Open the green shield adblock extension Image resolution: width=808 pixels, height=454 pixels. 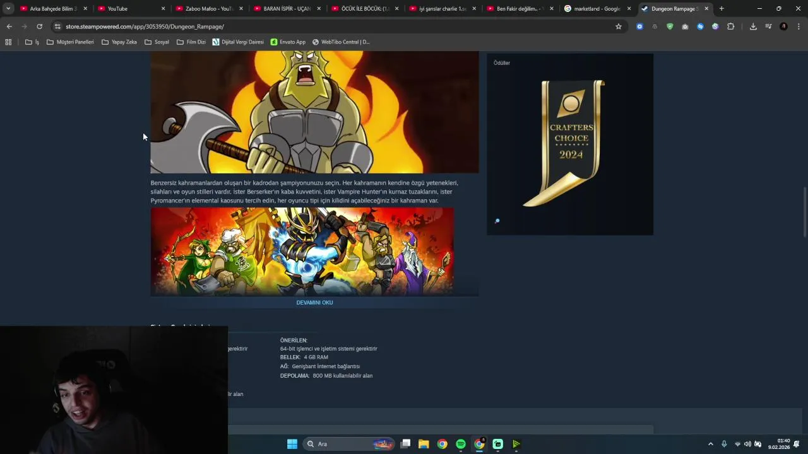(670, 26)
